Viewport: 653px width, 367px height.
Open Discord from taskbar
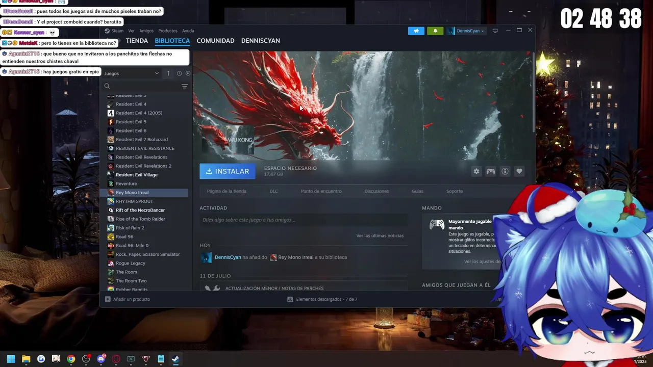pyautogui.click(x=101, y=359)
